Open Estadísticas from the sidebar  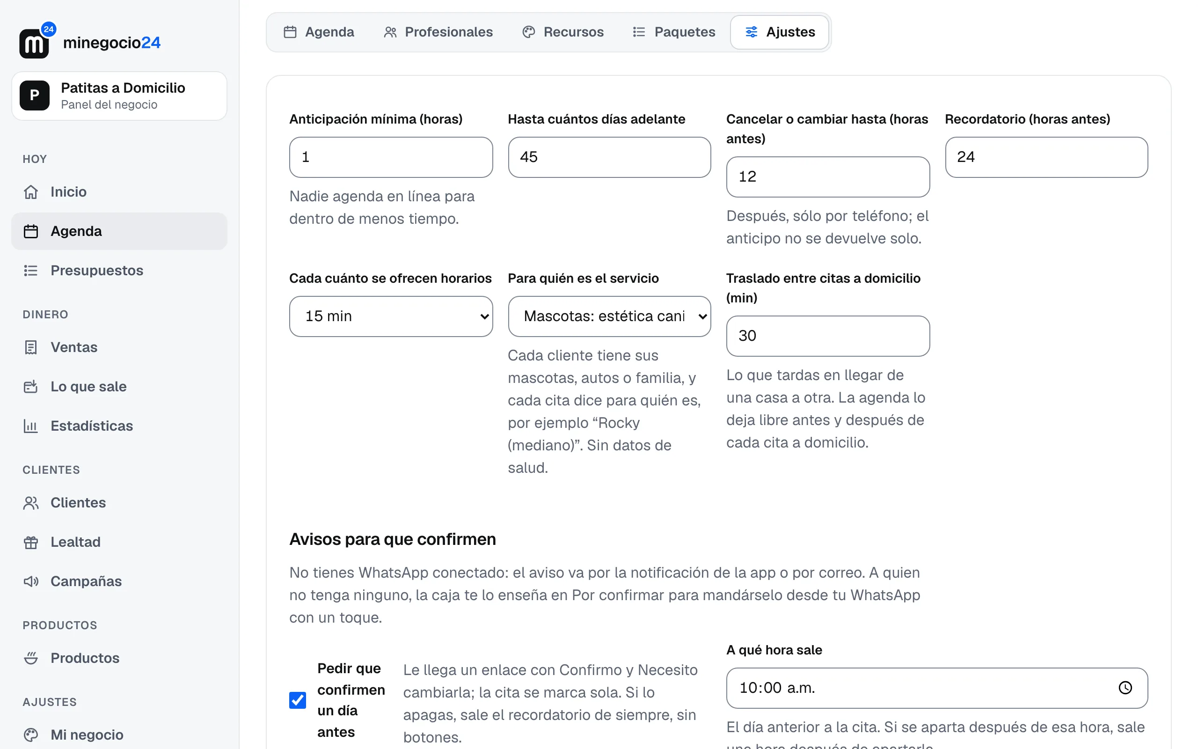pos(119,426)
